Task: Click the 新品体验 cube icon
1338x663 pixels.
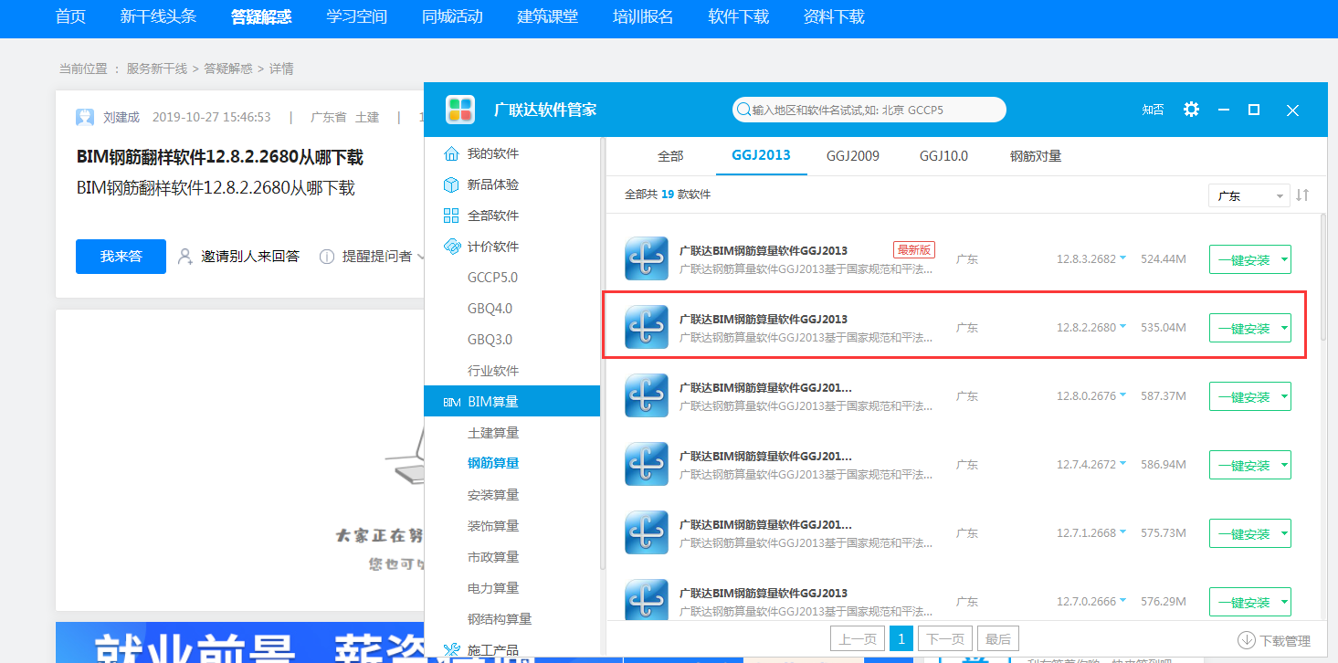Action: coord(451,184)
